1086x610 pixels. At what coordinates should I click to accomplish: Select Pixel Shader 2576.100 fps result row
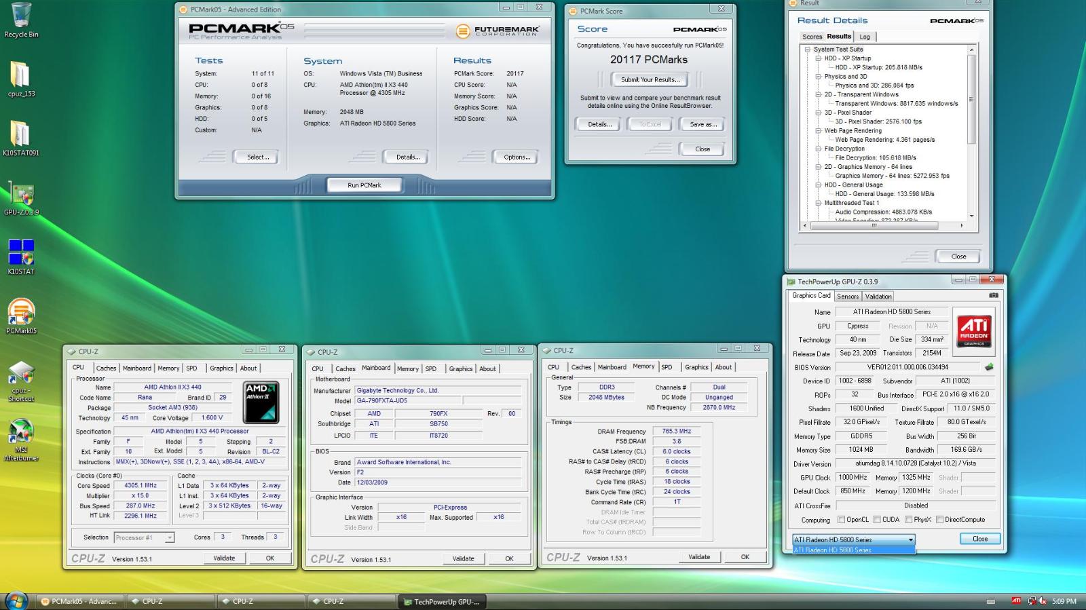click(x=878, y=122)
